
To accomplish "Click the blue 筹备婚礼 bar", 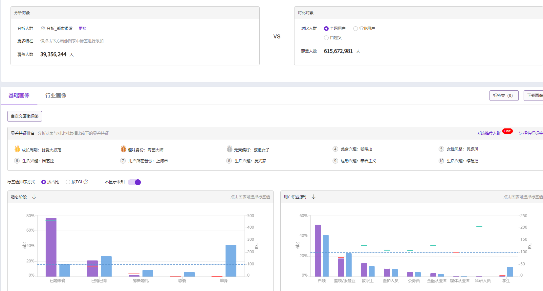I will (x=148, y=273).
